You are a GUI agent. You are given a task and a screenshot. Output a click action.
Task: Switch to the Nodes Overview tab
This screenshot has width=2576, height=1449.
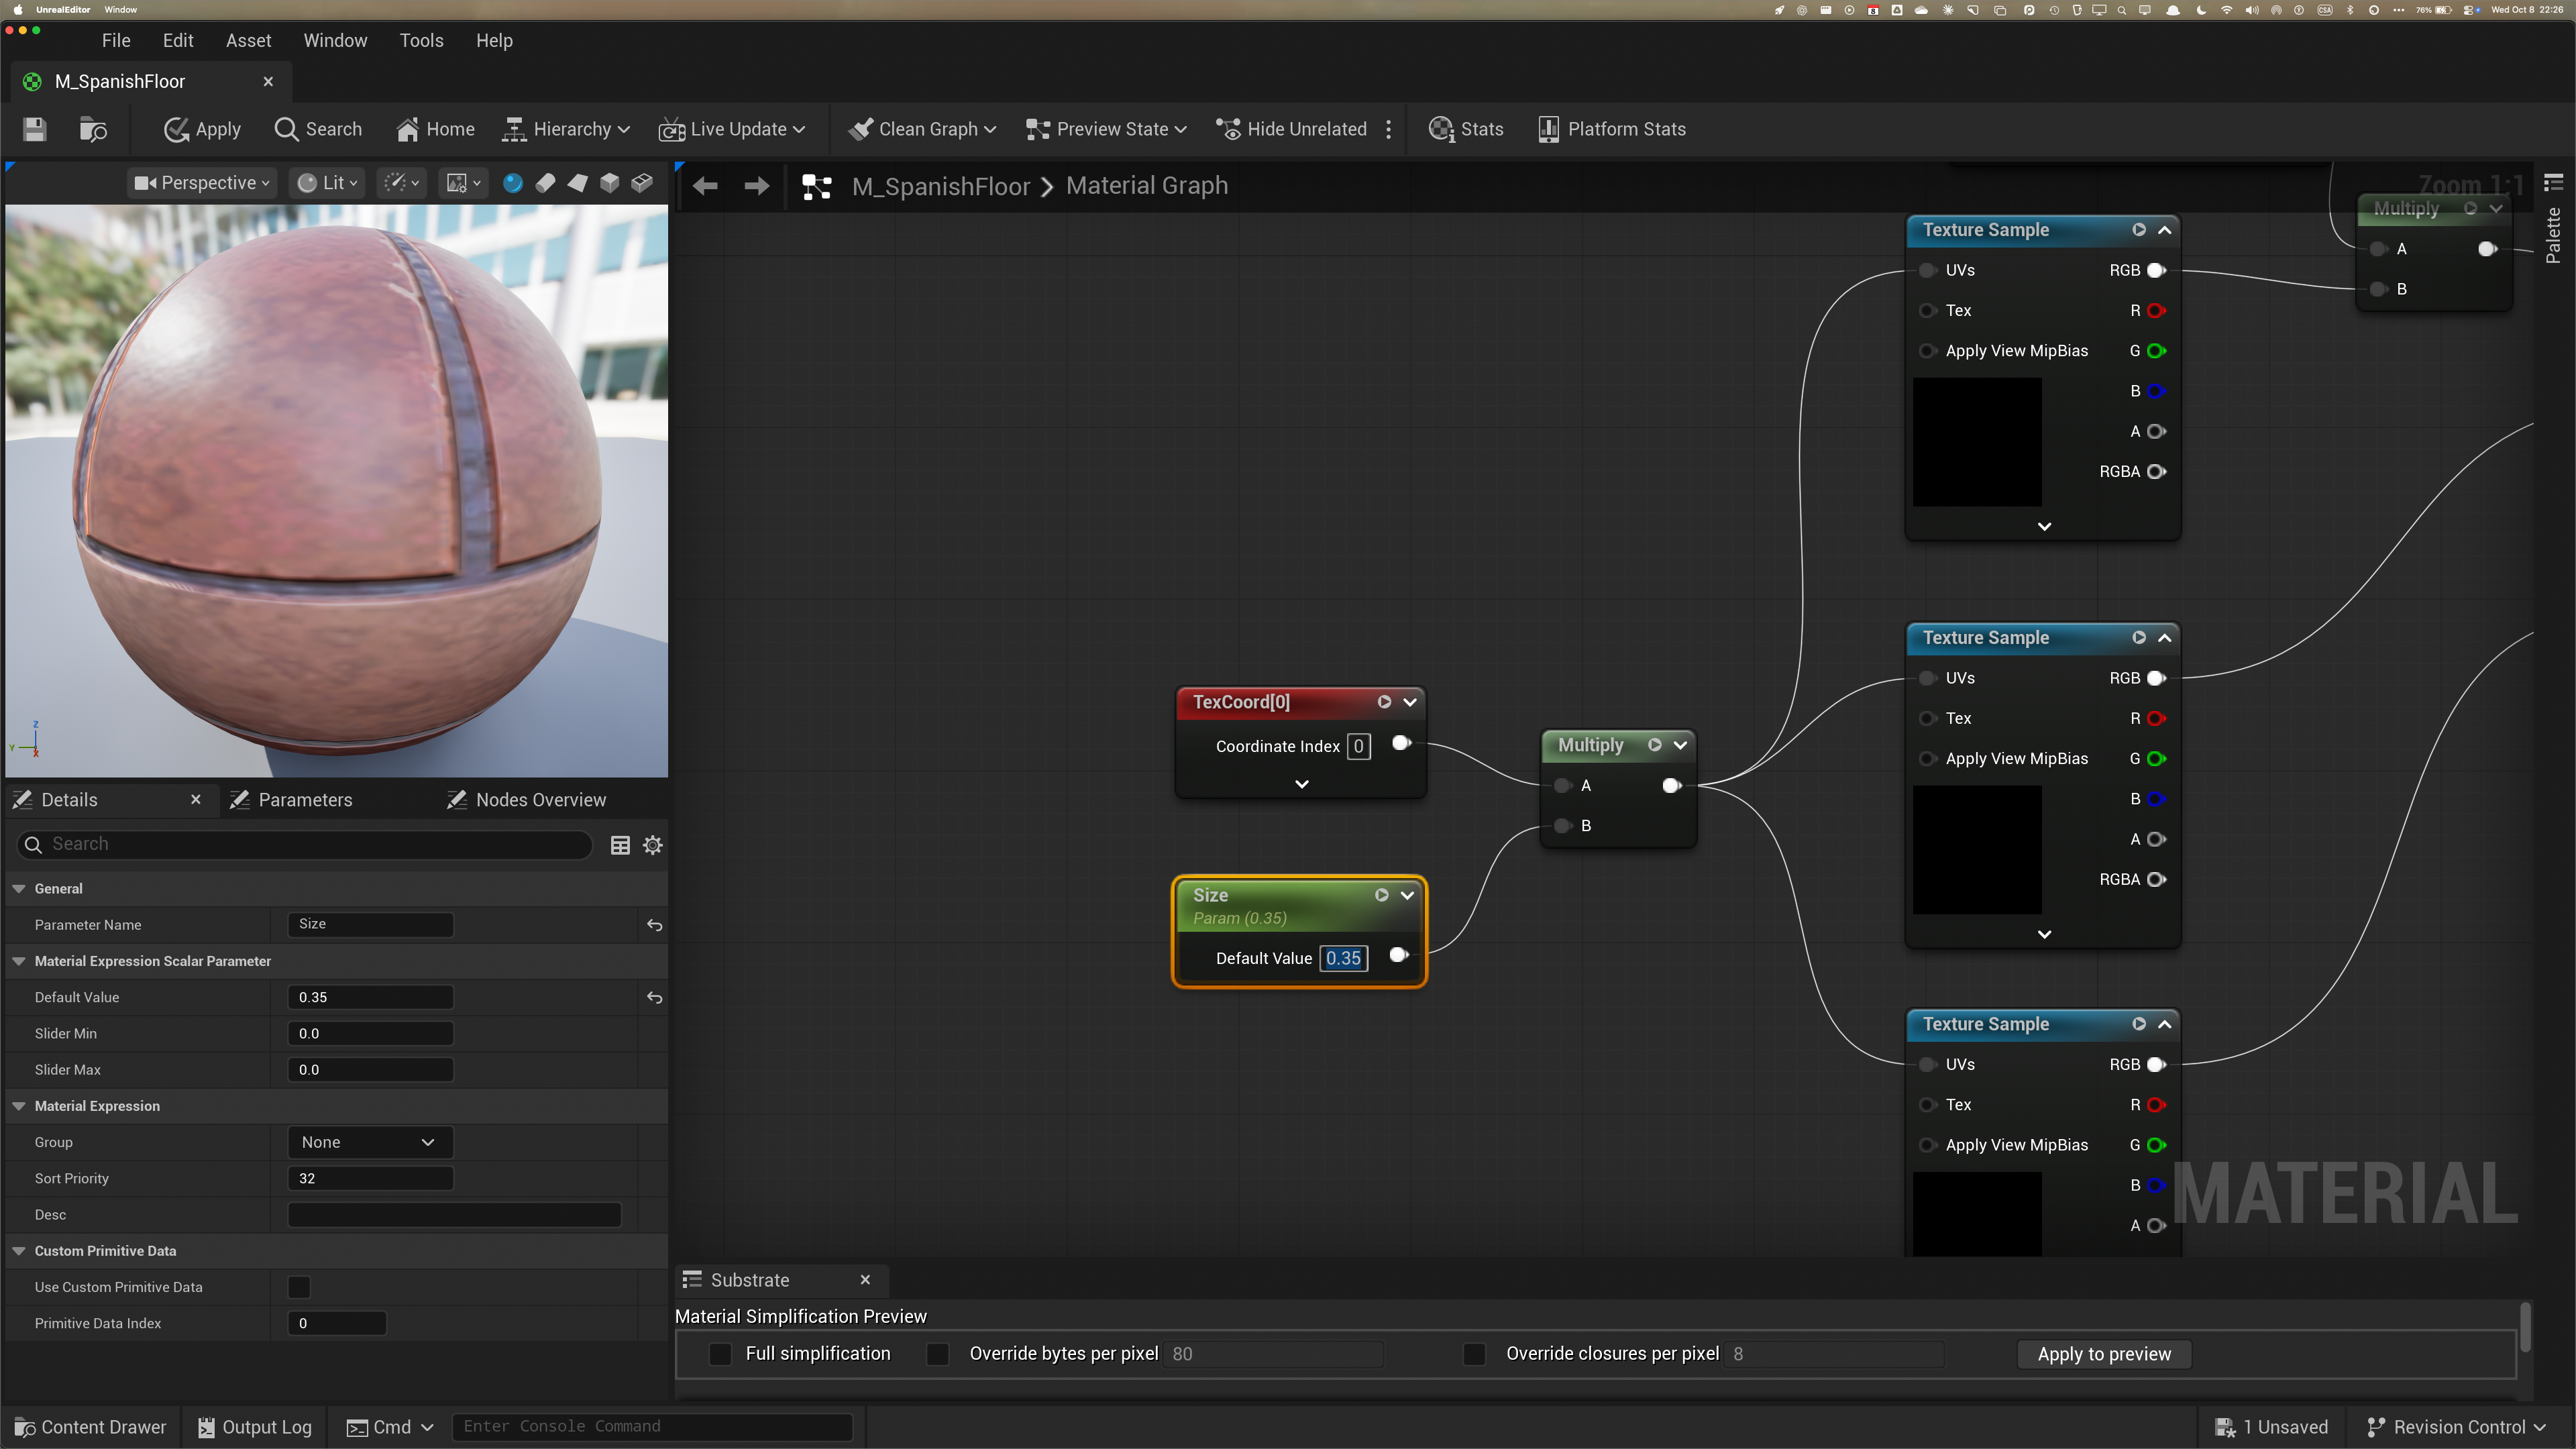click(x=526, y=800)
